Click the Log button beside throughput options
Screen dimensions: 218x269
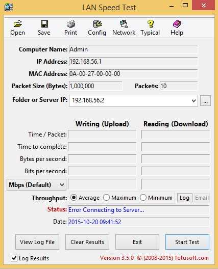[x=185, y=198]
